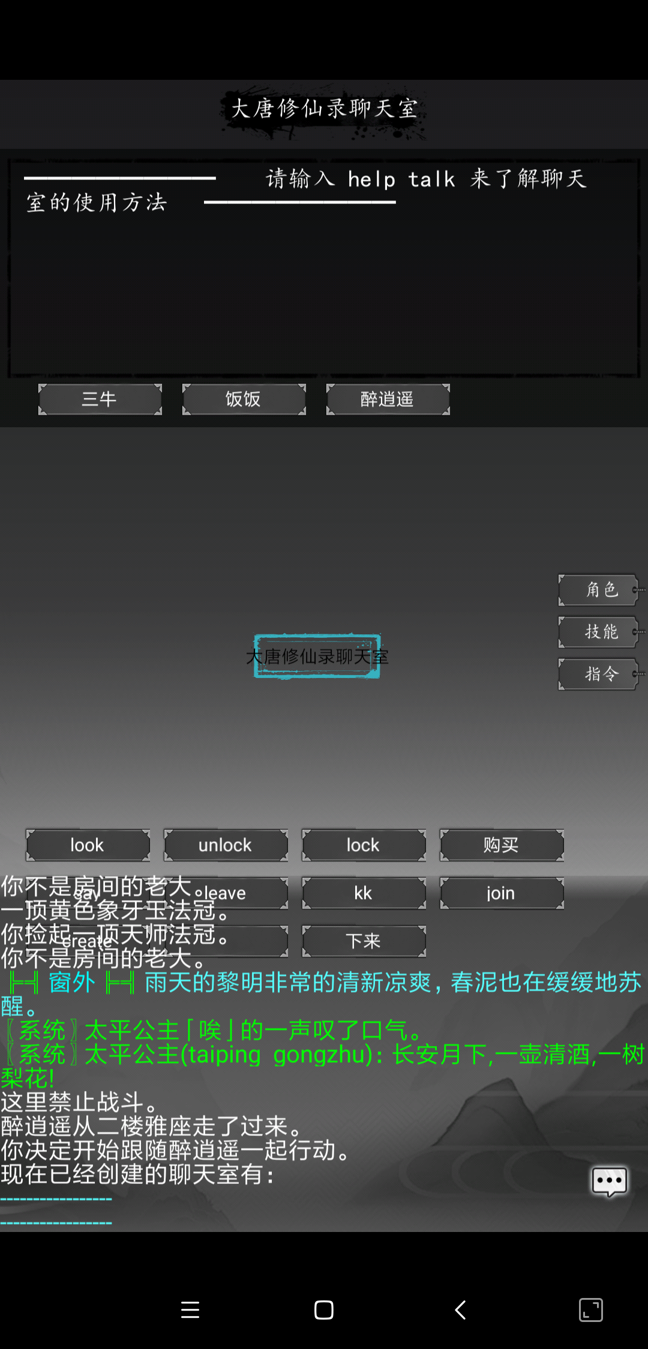Tap the leave command button

point(226,894)
